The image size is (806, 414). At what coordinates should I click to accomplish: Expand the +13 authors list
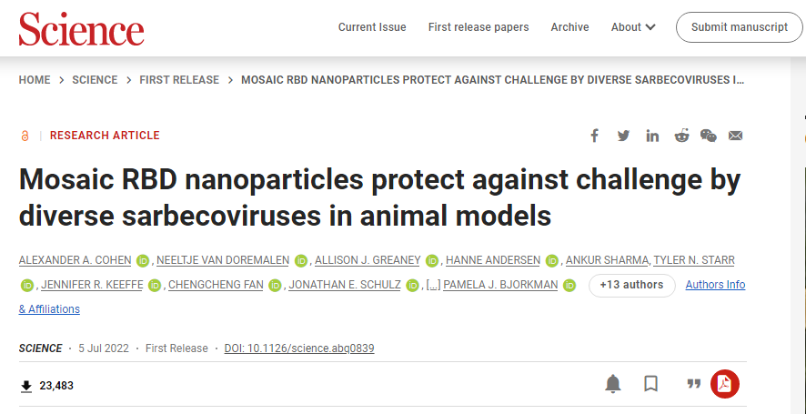pos(631,285)
